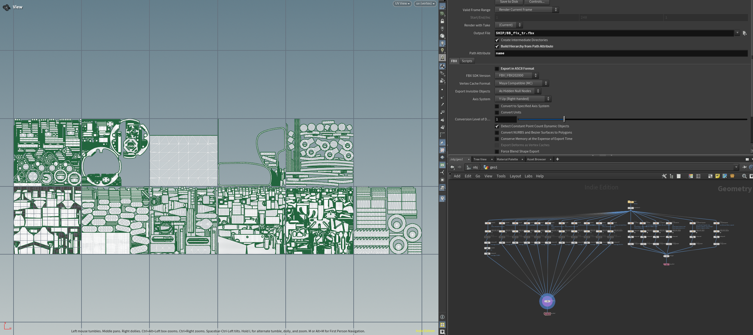753x335 pixels.
Task: Open the color palette icon in network editor
Action: (x=691, y=176)
